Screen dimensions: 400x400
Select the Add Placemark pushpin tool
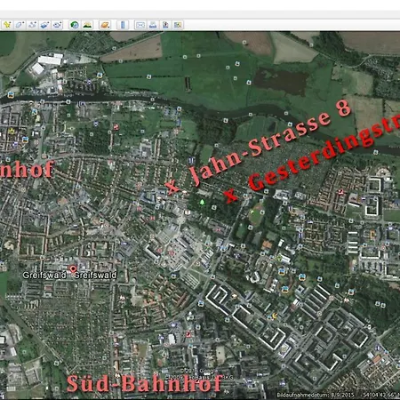[7, 25]
